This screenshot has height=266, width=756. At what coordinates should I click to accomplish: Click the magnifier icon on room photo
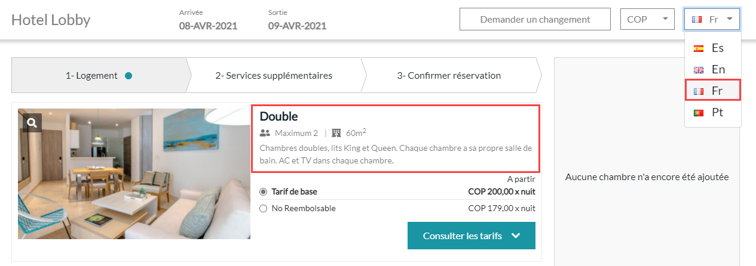click(x=32, y=123)
